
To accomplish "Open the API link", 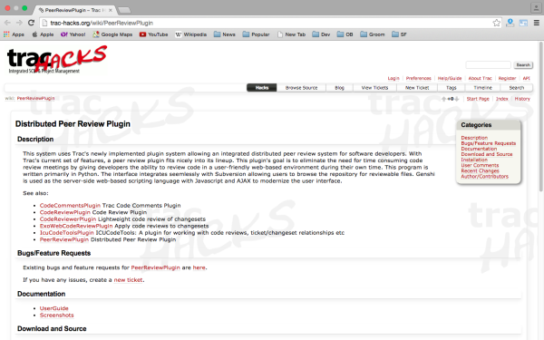I will (526, 78).
